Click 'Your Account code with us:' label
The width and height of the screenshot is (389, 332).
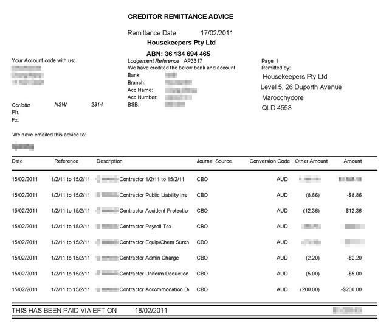43,60
